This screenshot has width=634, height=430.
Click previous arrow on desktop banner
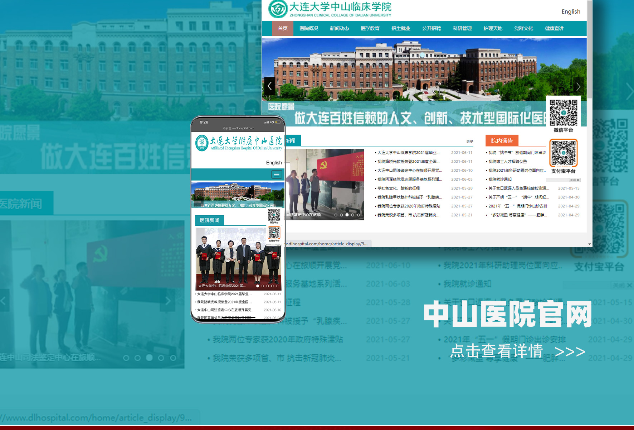(x=269, y=86)
